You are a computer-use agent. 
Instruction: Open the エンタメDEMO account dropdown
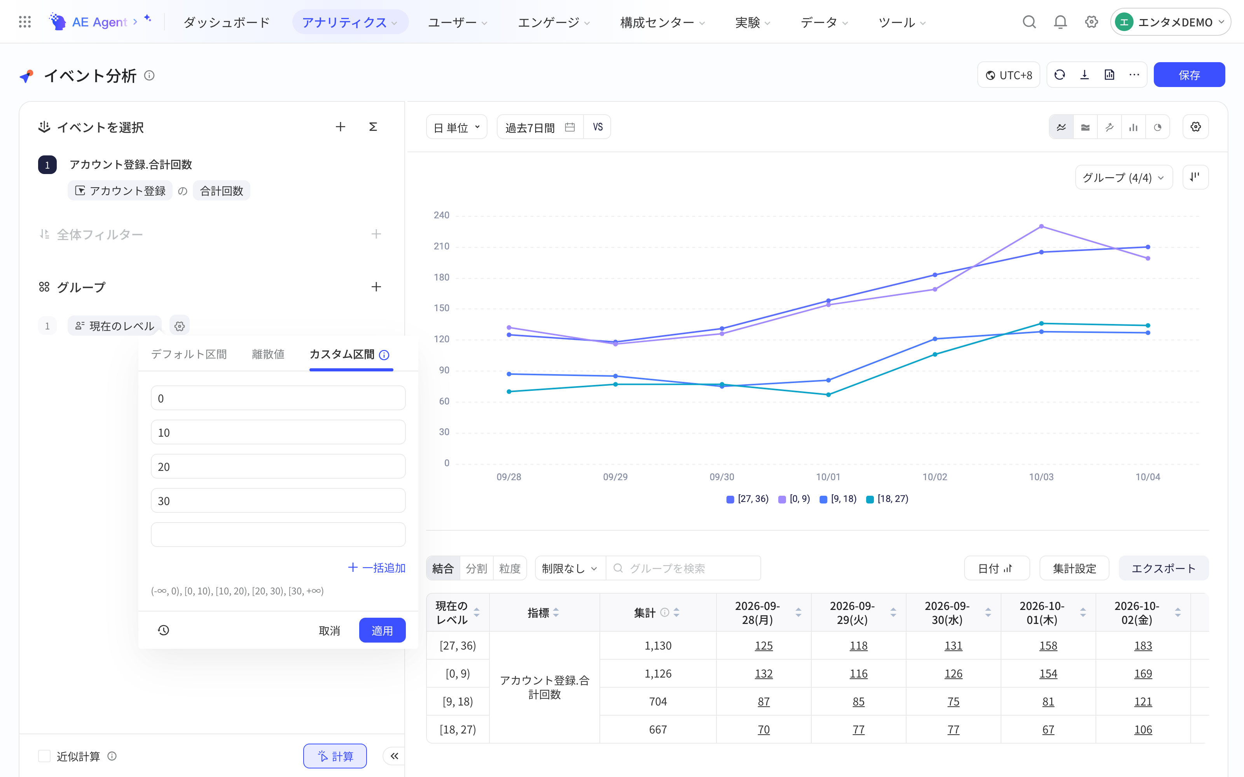pos(1171,22)
